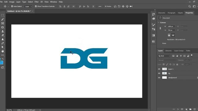
Task: Switch to the Layer Comps tab
Action: tap(179, 51)
